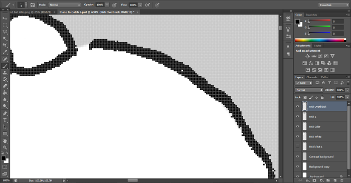Select the Paint Bucket tool

5,93
